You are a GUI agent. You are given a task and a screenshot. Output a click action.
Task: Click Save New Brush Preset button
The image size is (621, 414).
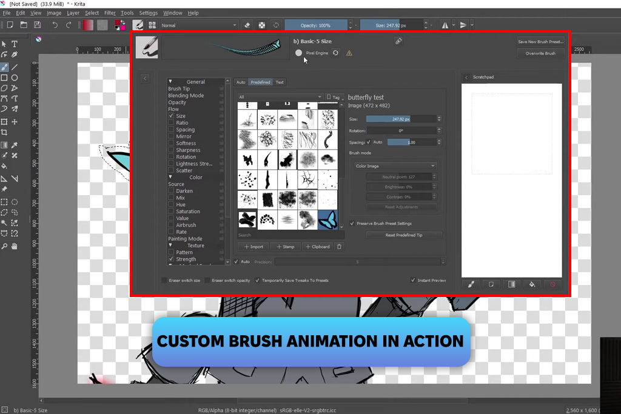point(540,42)
